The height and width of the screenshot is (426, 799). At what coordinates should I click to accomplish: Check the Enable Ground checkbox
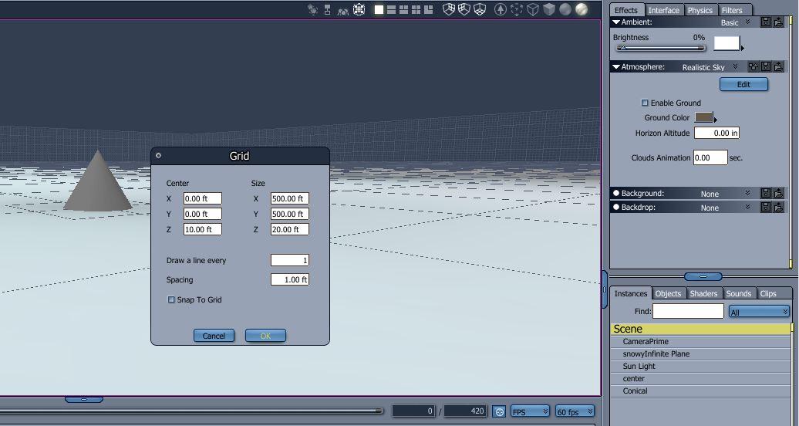tap(645, 103)
